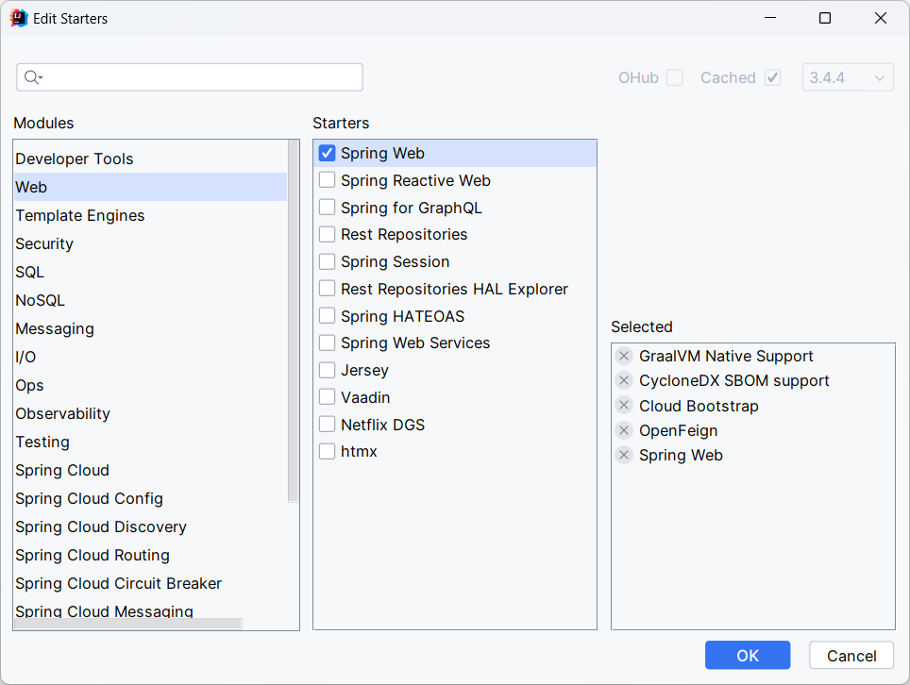Enable the Netflix DGS starter
This screenshot has width=910, height=685.
(x=328, y=424)
